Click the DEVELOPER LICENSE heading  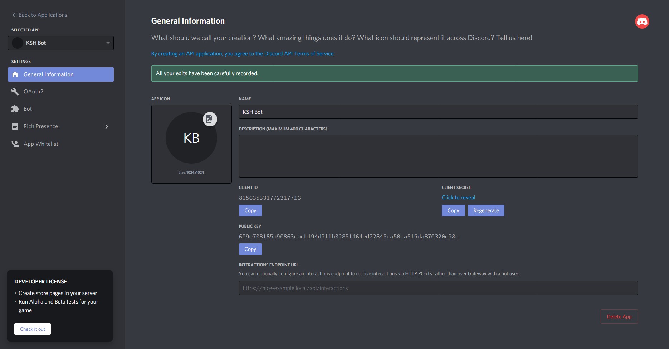[41, 282]
